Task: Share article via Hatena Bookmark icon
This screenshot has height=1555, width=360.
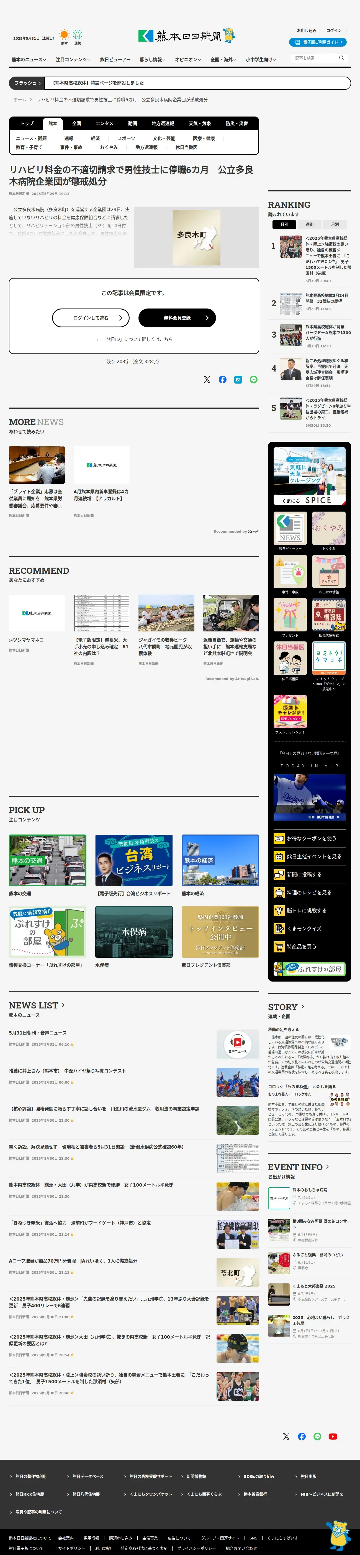Action: coord(238,380)
